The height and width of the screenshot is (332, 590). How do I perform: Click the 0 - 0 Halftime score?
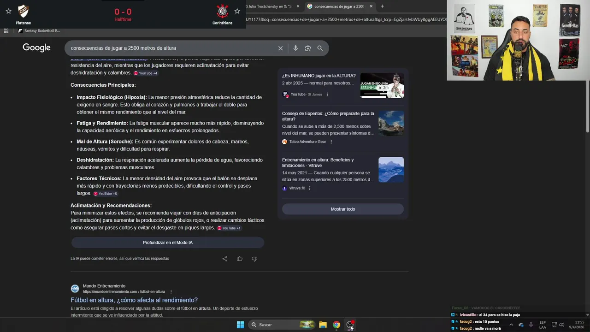click(x=123, y=14)
